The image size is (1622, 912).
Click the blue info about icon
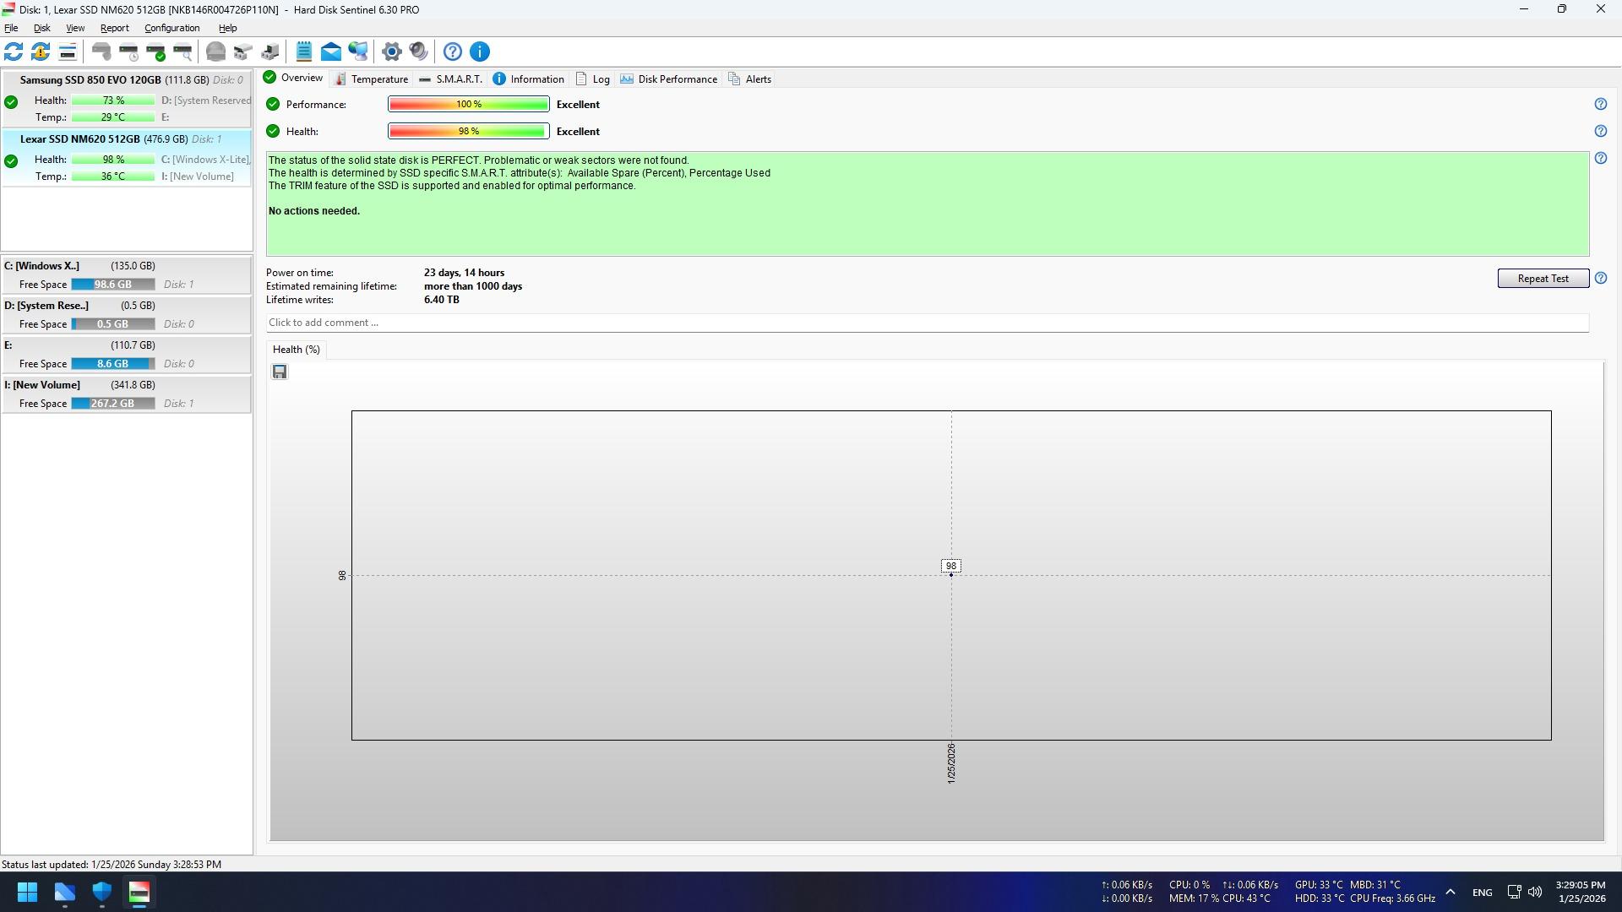[x=480, y=52]
